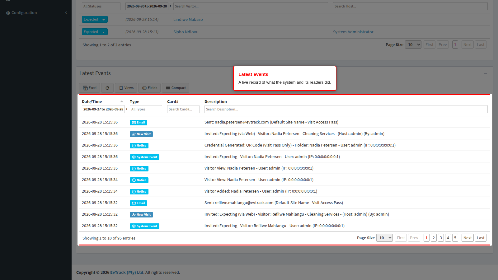
Task: Click First in events pagination
Action: 401,238
